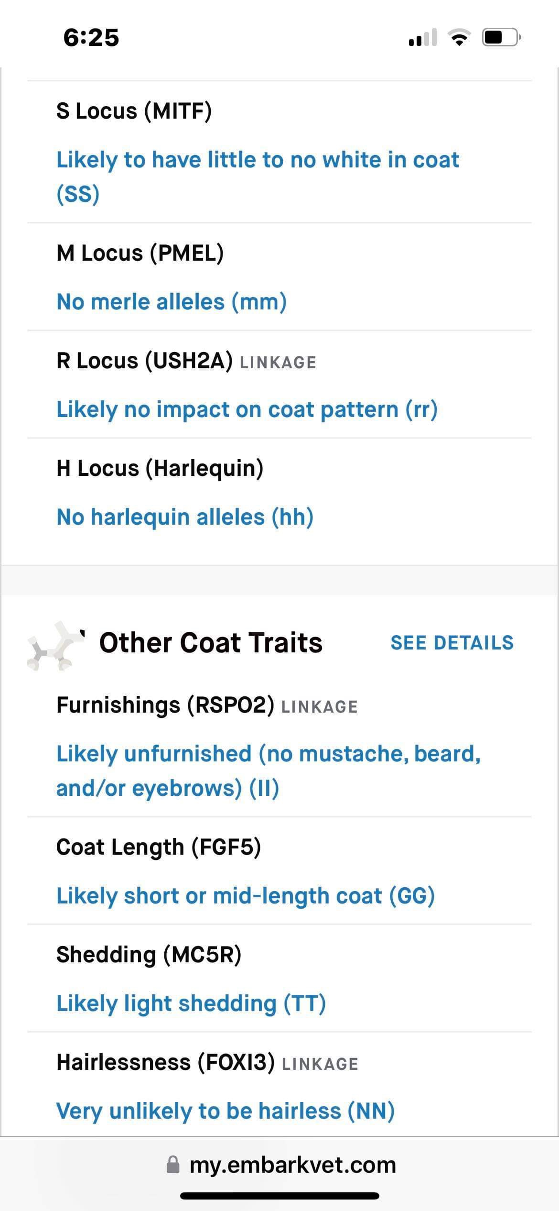Select 'No merle alleles (mm)' result
Viewport: 559px width, 1211px height.
172,301
